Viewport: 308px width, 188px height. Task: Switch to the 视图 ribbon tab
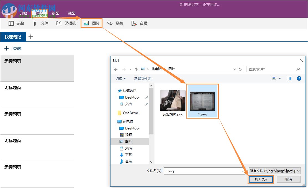point(71,13)
